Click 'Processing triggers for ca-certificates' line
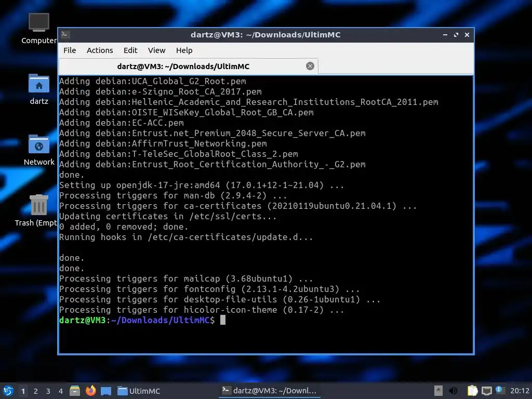The image size is (532, 399). pyautogui.click(x=238, y=206)
